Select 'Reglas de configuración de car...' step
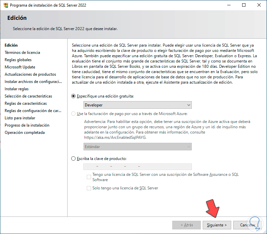Screen dimensions: 267x234 (33, 111)
